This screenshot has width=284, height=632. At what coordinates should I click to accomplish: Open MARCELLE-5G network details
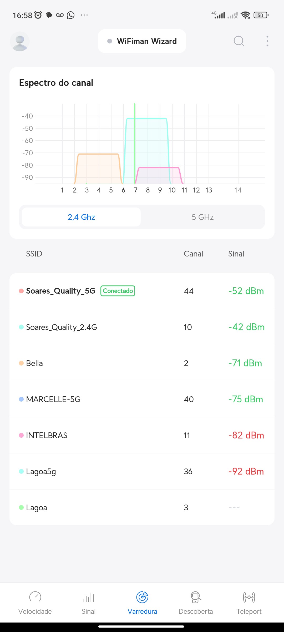tap(53, 399)
